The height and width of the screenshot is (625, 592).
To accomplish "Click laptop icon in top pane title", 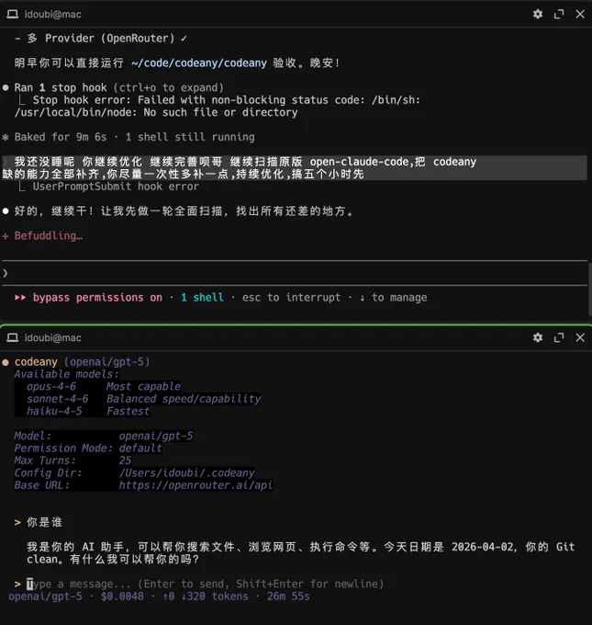I will 12,15.
